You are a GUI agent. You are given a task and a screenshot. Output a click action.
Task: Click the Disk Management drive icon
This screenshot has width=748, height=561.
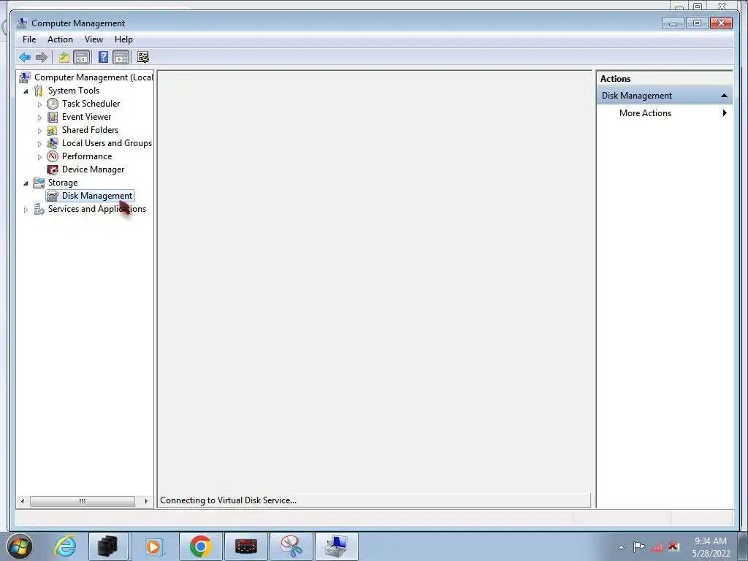(x=53, y=196)
